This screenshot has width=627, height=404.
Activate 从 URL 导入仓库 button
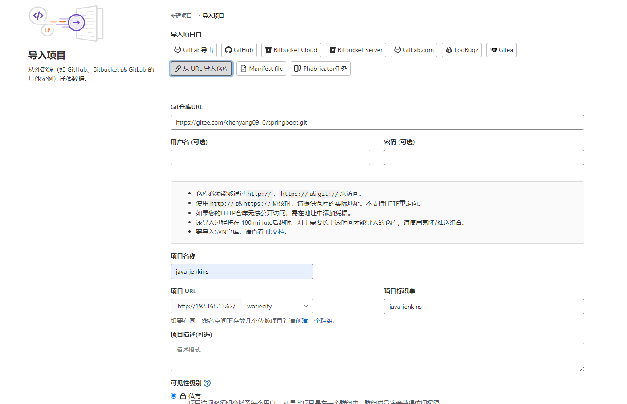201,69
